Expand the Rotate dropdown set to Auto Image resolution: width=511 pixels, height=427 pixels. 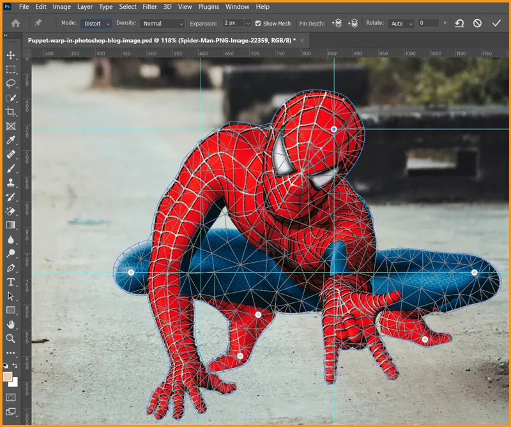point(401,24)
